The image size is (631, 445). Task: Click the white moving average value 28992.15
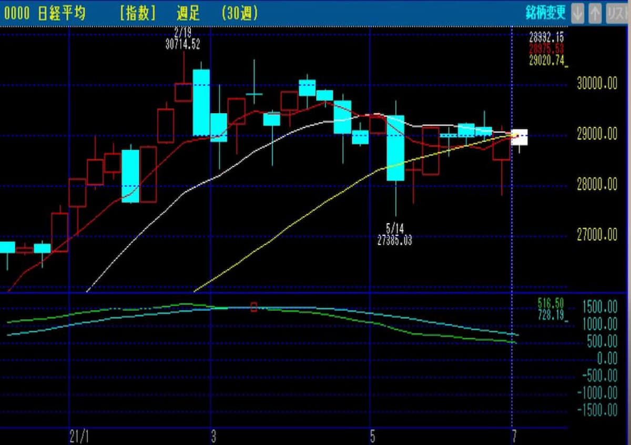point(546,37)
